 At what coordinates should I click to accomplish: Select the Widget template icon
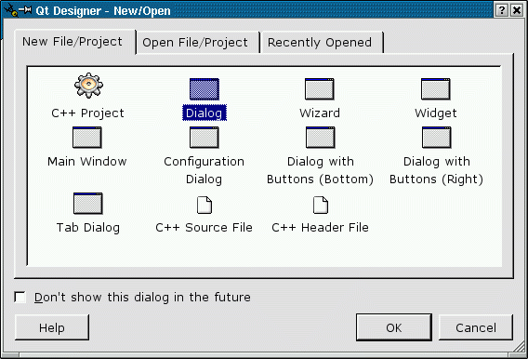pos(436,89)
